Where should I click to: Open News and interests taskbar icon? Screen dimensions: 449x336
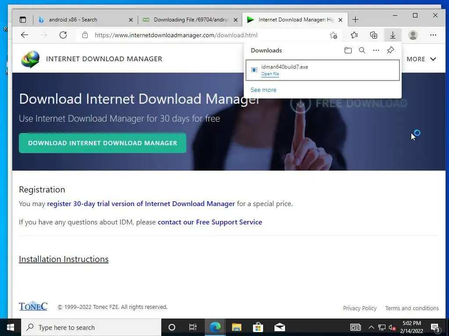pos(355,327)
